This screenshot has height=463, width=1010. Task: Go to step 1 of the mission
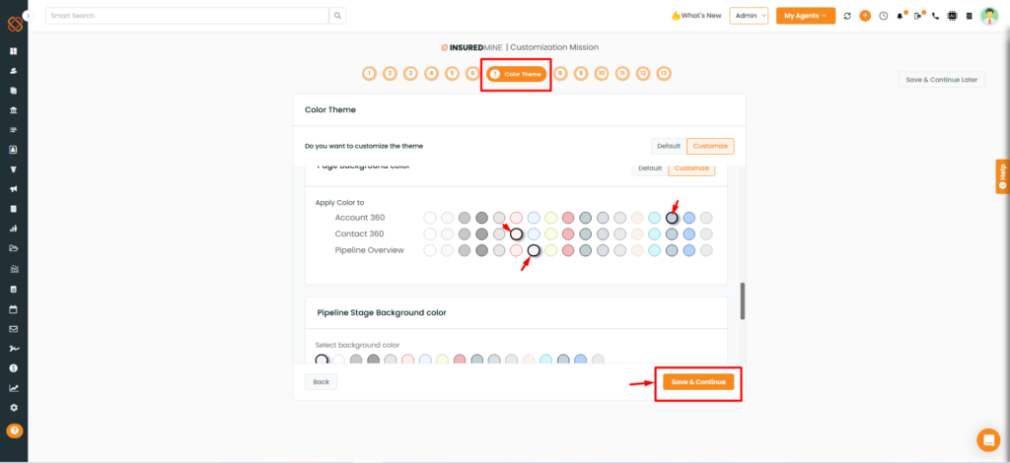click(369, 73)
